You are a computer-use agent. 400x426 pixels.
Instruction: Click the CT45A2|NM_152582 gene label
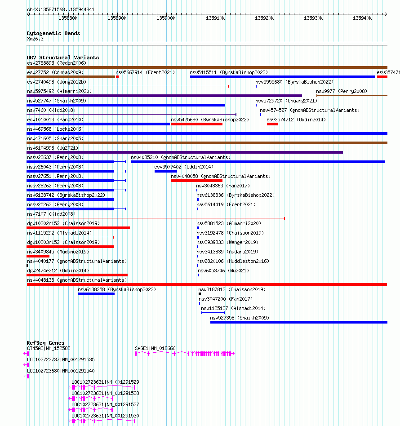point(49,349)
